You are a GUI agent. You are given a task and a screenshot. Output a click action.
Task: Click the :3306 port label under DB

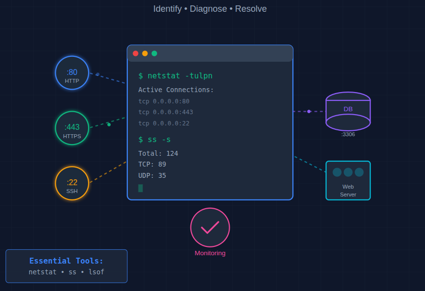(348, 134)
